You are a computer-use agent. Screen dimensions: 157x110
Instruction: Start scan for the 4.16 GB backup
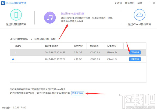135,59
